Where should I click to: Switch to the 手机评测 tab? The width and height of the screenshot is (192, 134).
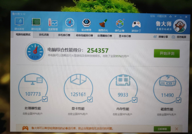point(44,35)
